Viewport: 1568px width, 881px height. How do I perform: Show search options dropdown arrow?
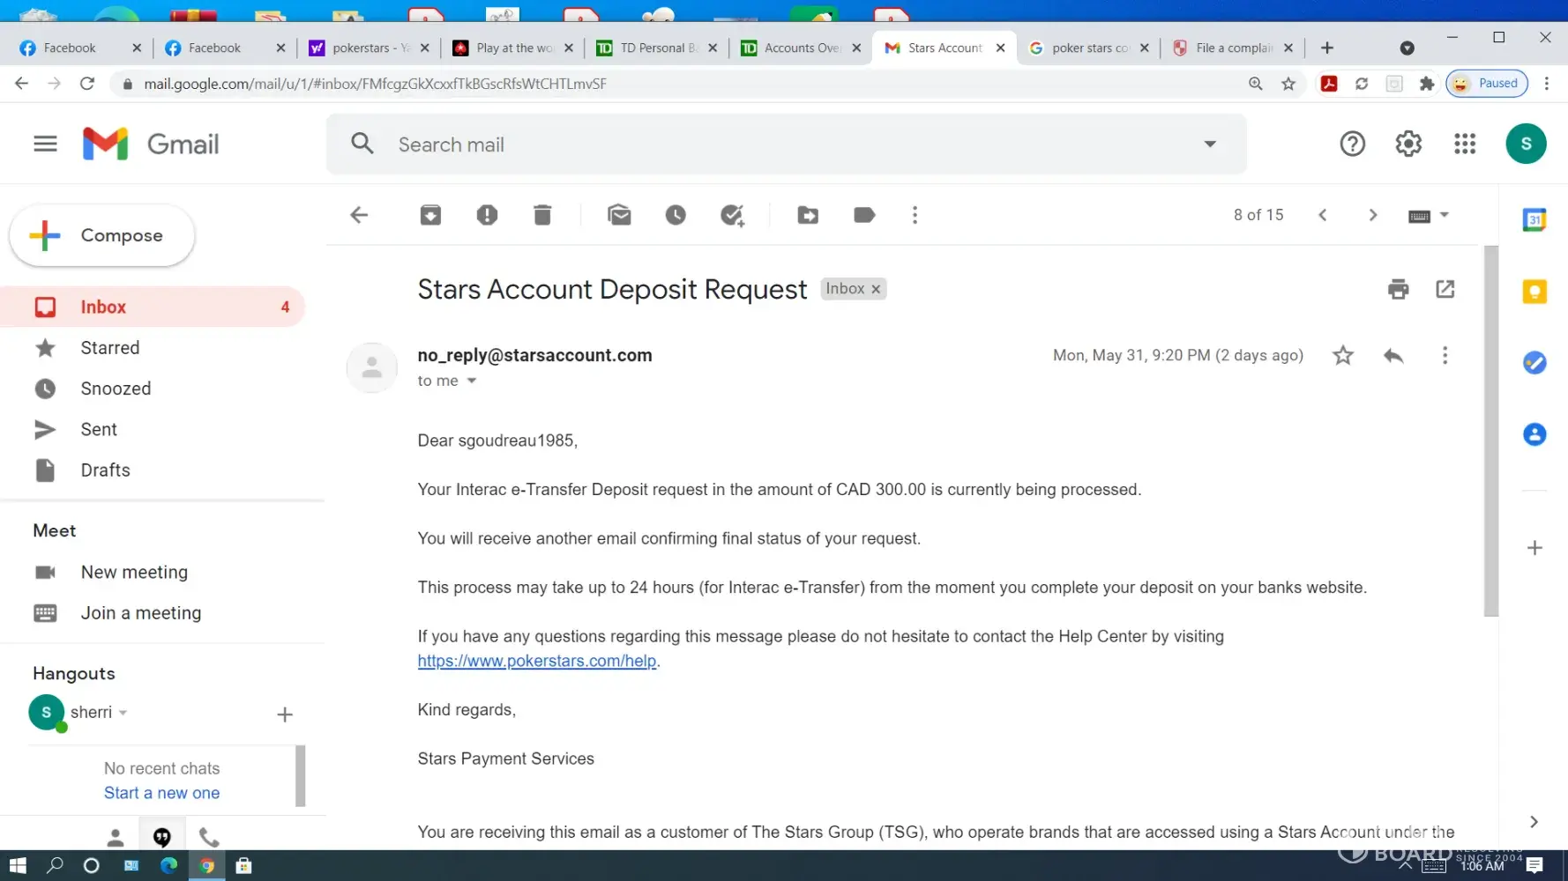point(1210,144)
